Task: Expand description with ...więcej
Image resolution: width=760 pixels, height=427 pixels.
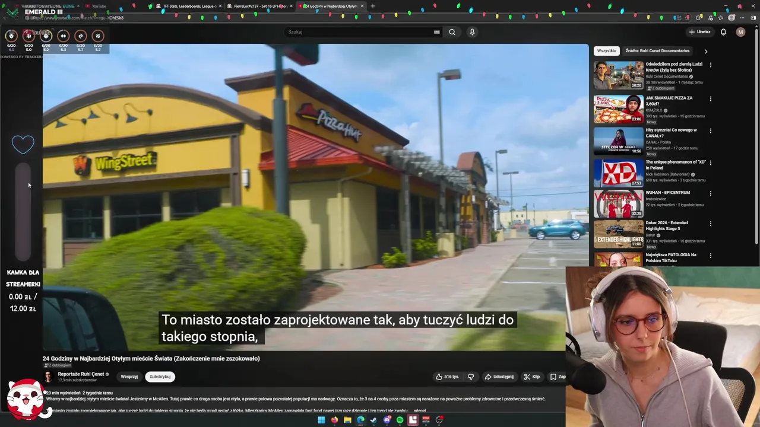Action: pos(420,410)
